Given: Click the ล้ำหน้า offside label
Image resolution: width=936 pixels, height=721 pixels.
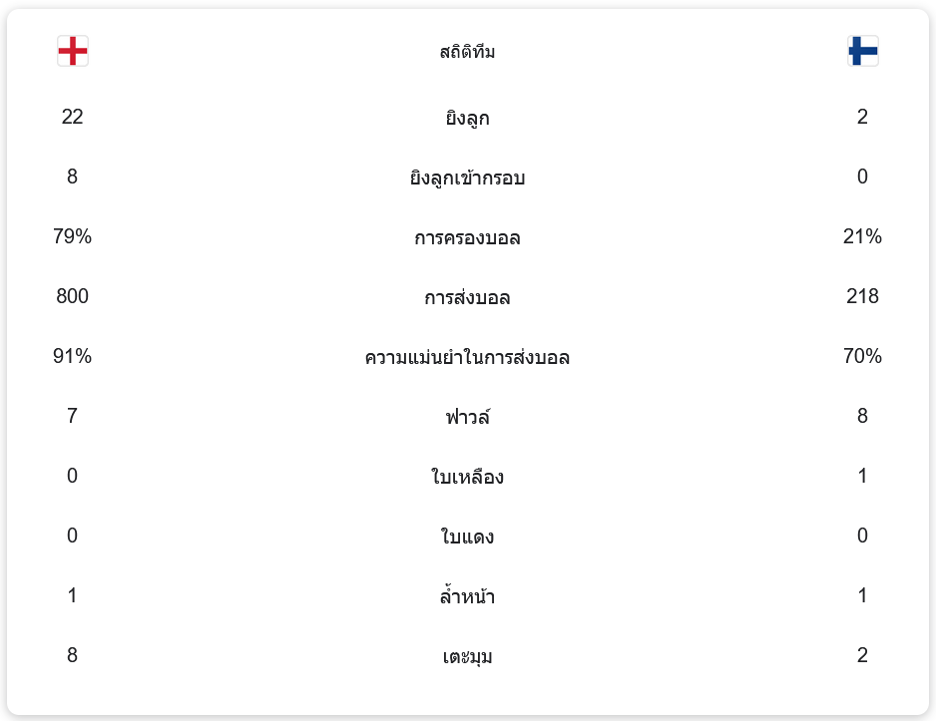Looking at the screenshot, I should tap(467, 595).
